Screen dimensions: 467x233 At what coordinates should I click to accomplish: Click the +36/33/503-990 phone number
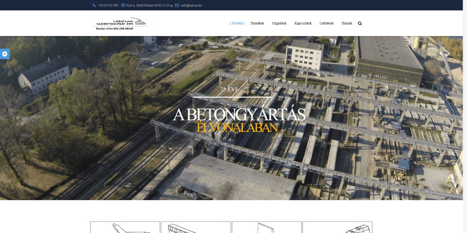click(108, 5)
